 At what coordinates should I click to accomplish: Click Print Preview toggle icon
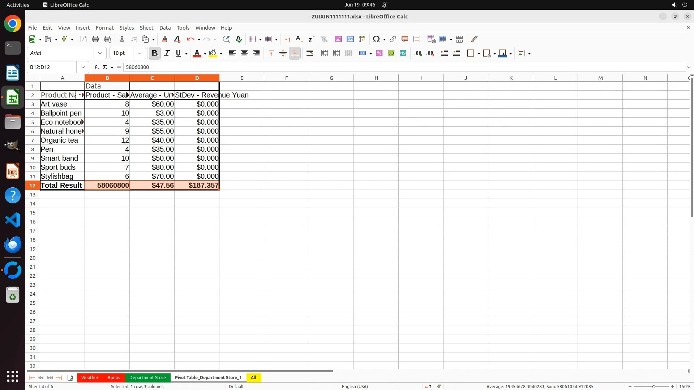coord(107,39)
